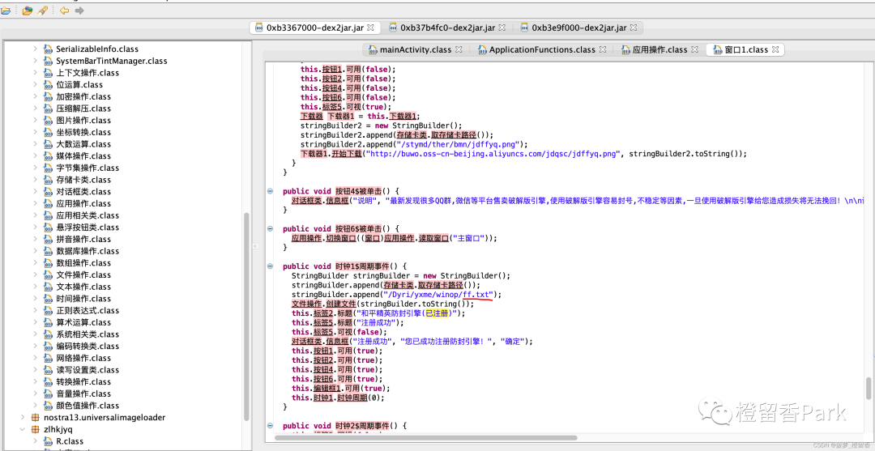
Task: Expand R.class tree node
Action: click(35, 441)
